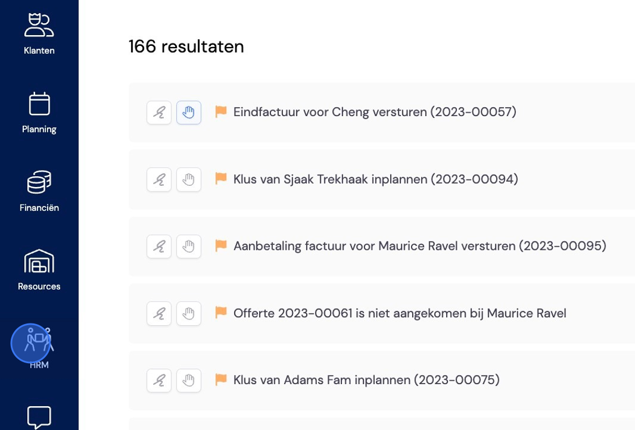This screenshot has height=430, width=635.
Task: Click the orange flag on Offerte 2023-00061 task
Action: coord(221,312)
